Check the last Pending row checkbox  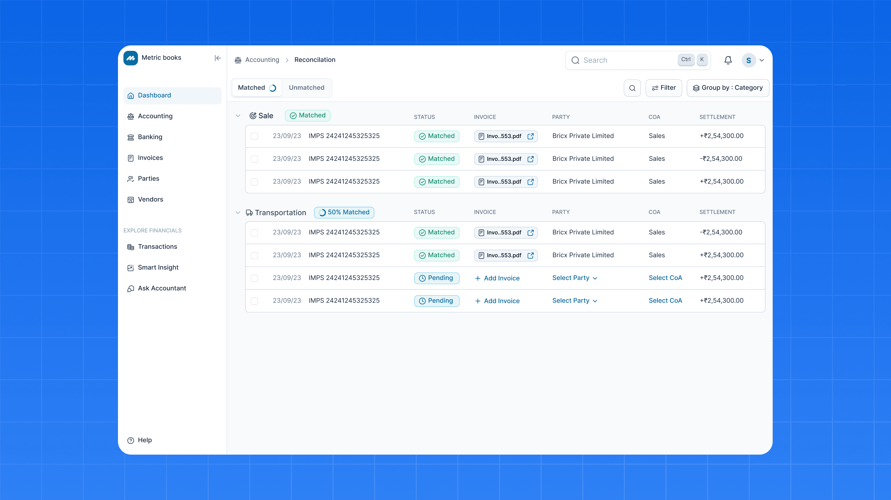coord(254,301)
